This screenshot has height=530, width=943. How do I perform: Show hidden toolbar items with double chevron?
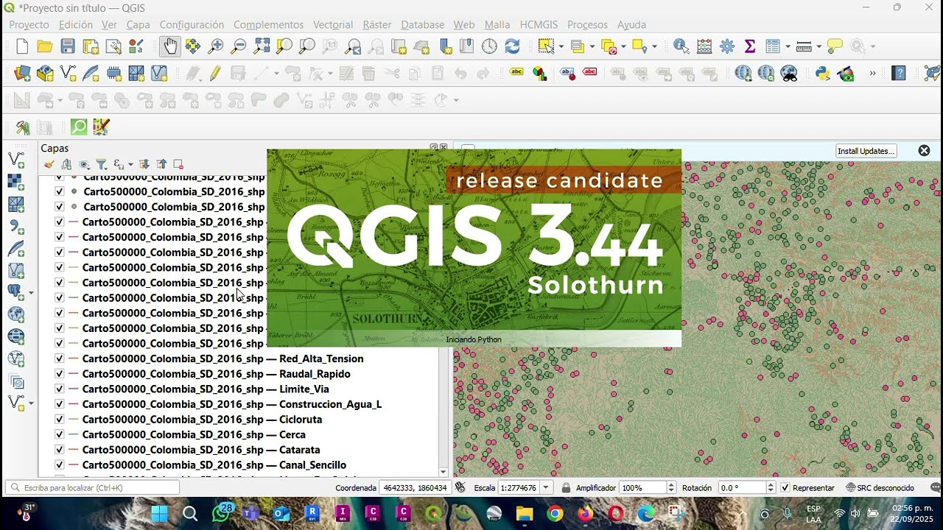(x=873, y=73)
